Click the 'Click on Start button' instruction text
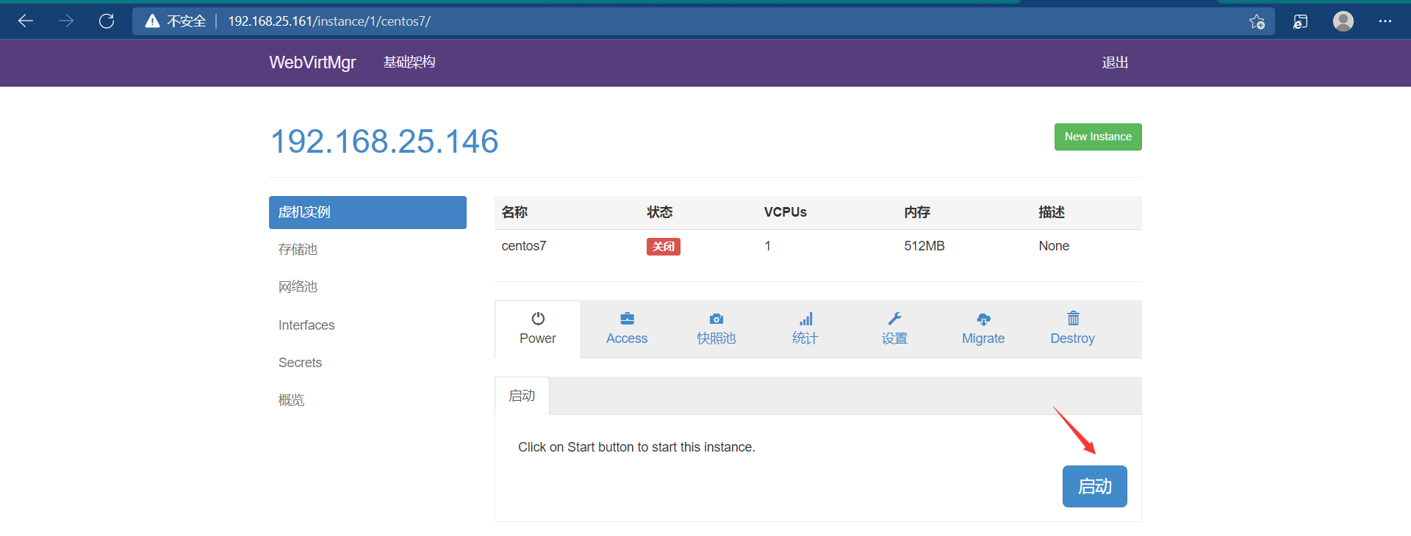Viewport: 1411px width, 536px height. pos(636,447)
